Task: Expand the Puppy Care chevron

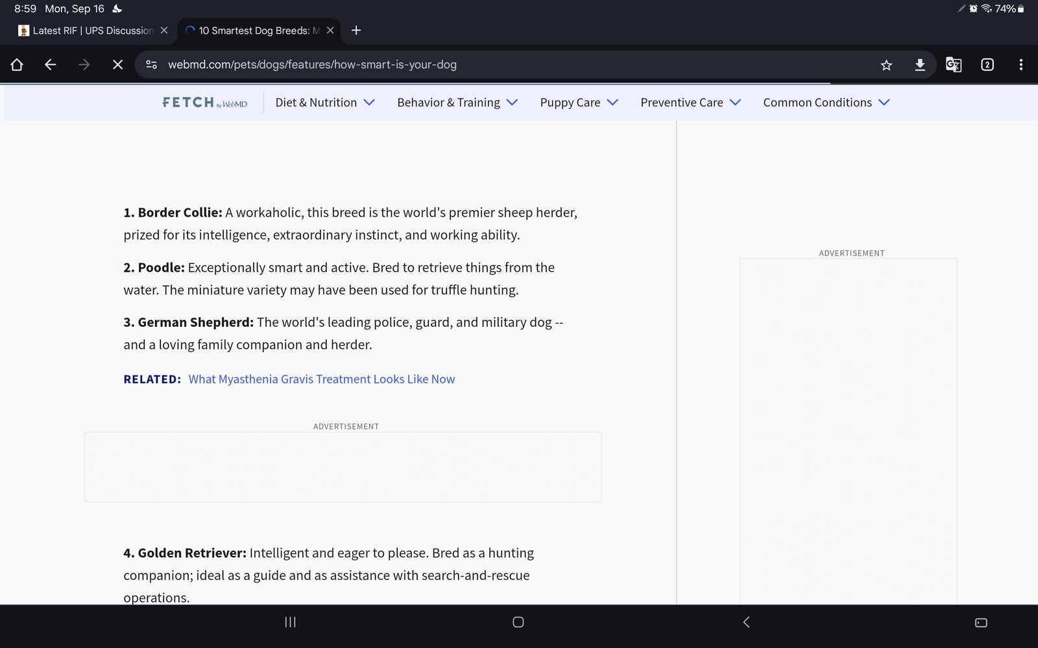Action: pos(612,102)
